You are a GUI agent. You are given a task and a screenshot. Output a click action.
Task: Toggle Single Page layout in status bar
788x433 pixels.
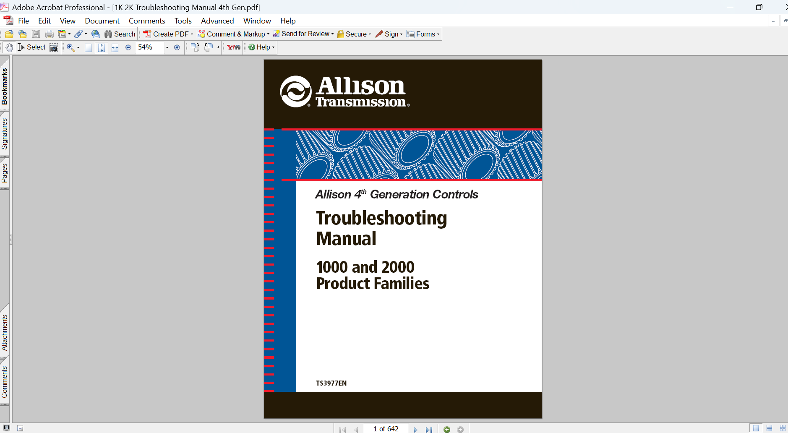tap(756, 428)
